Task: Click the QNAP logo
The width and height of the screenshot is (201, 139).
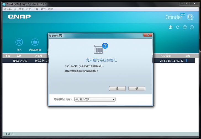Action: click(19, 17)
